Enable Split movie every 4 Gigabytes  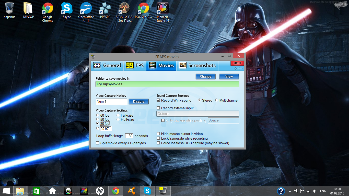tap(98, 143)
